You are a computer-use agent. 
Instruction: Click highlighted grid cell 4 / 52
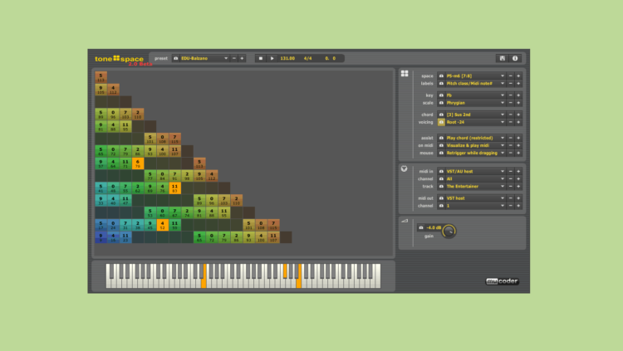(163, 225)
